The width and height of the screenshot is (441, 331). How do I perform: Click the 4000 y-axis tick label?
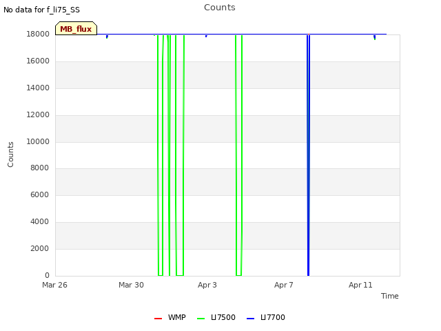click(40, 222)
